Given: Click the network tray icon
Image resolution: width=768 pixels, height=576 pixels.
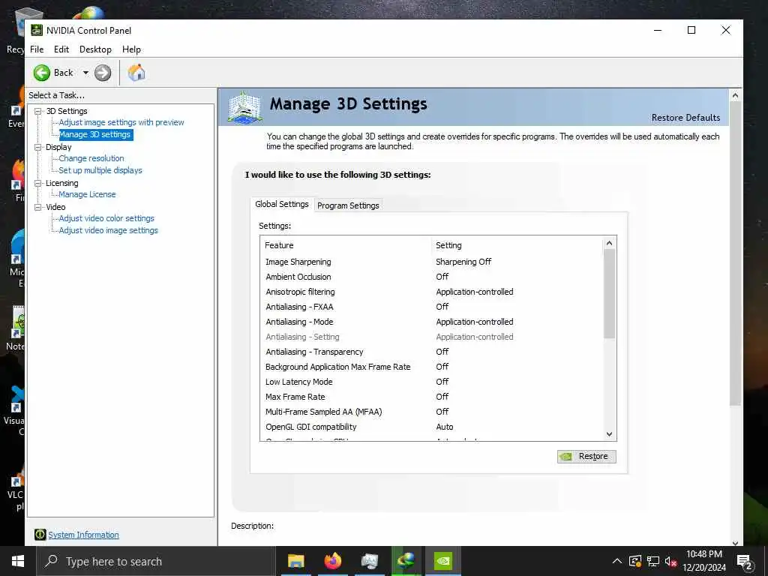Looking at the screenshot, I should [653, 561].
